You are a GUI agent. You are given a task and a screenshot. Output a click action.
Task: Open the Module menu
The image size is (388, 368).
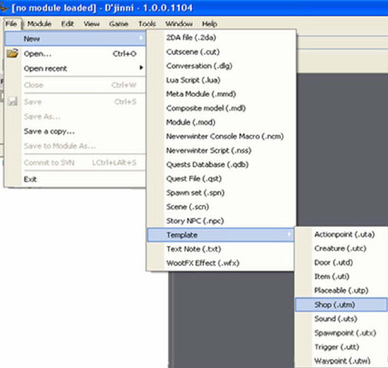tap(39, 24)
